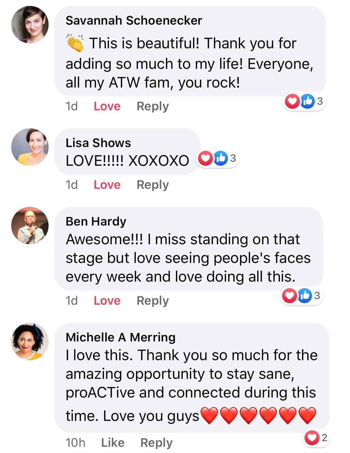Toggle Love on Ben Hardy's comment
This screenshot has height=453, width=350.
tap(107, 301)
